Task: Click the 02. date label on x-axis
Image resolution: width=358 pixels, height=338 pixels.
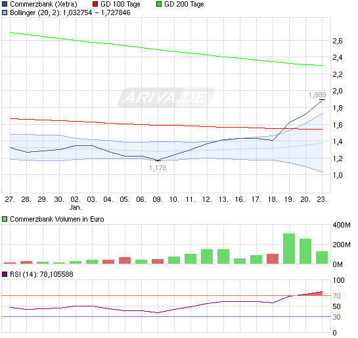Action: tap(76, 199)
